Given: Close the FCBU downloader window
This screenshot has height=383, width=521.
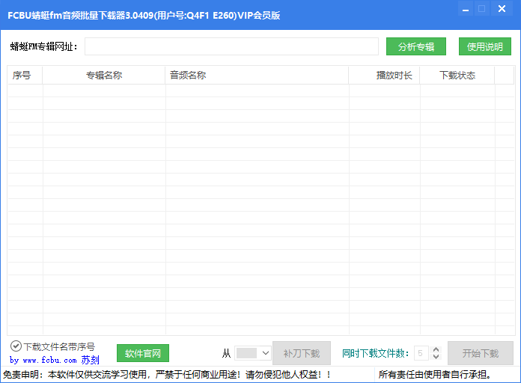Looking at the screenshot, I should pyautogui.click(x=502, y=9).
